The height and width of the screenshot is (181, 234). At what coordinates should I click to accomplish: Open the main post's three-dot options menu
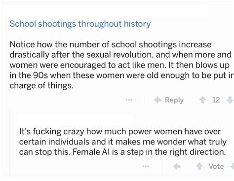pos(129,100)
